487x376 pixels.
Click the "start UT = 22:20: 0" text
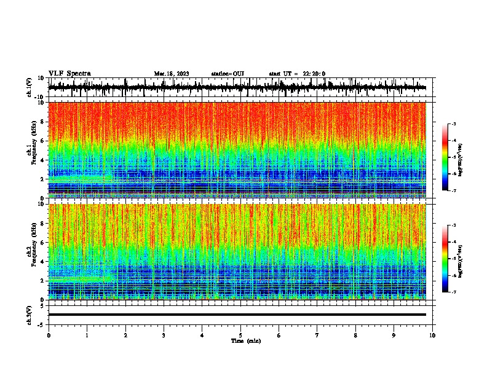pos(297,74)
